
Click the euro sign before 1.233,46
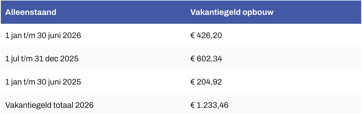click(x=193, y=105)
